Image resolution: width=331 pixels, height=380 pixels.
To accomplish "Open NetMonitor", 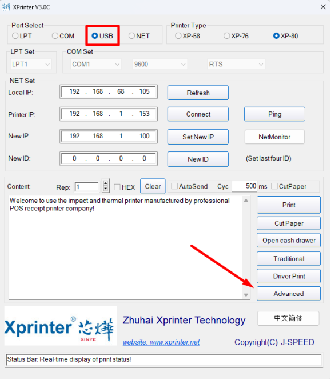I will click(274, 137).
